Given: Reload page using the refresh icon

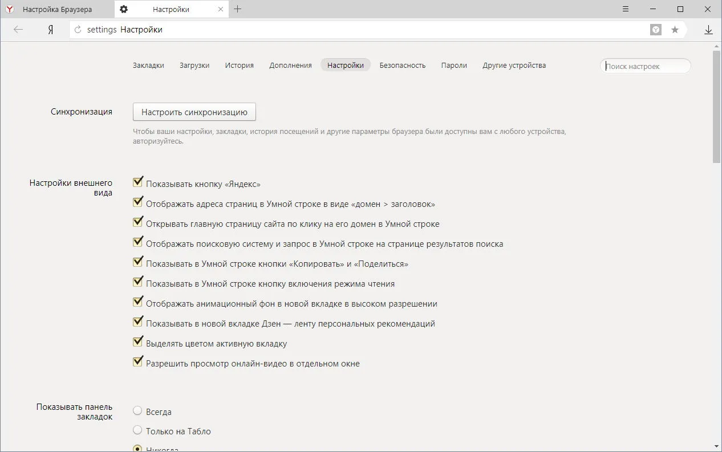Looking at the screenshot, I should click(78, 30).
